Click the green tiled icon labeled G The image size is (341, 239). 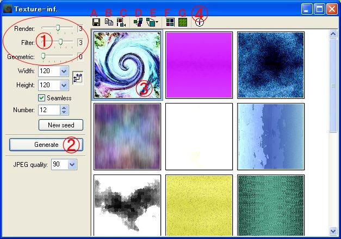[x=183, y=23]
